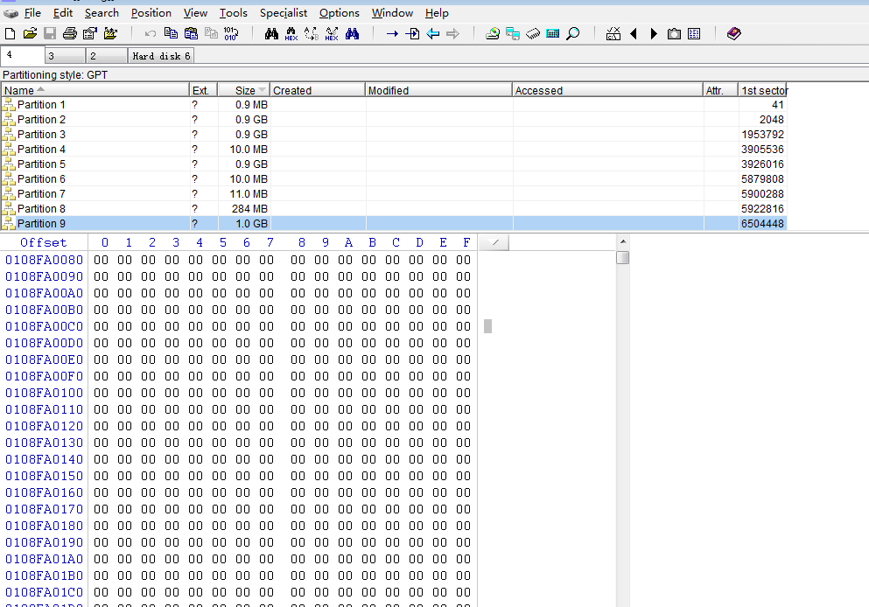Click the camera snapshot icon
Image resolution: width=869 pixels, height=607 pixels.
point(674,34)
